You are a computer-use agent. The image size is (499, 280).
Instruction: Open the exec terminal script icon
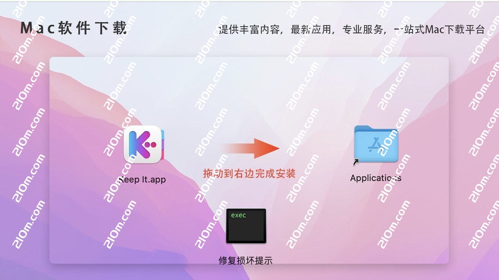click(x=246, y=226)
